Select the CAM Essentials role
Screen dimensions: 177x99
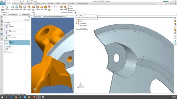(x=17, y=37)
